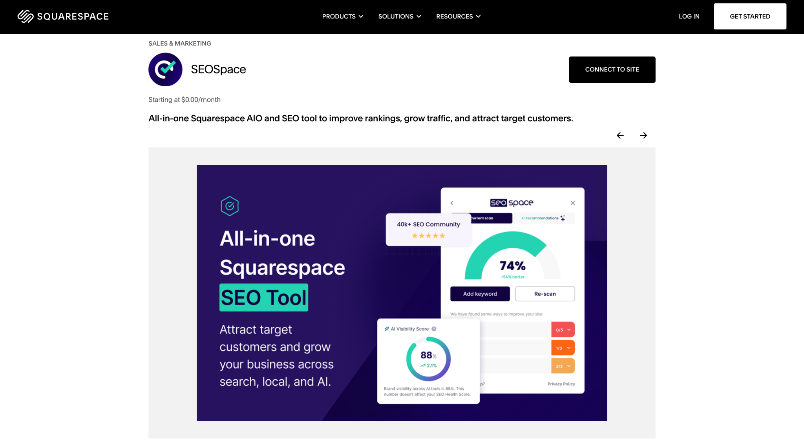
Task: Click the Log In link
Action: coord(689,16)
